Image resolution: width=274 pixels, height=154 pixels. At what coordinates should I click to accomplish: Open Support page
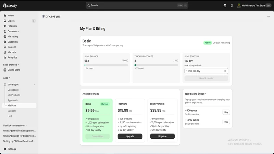(12, 111)
